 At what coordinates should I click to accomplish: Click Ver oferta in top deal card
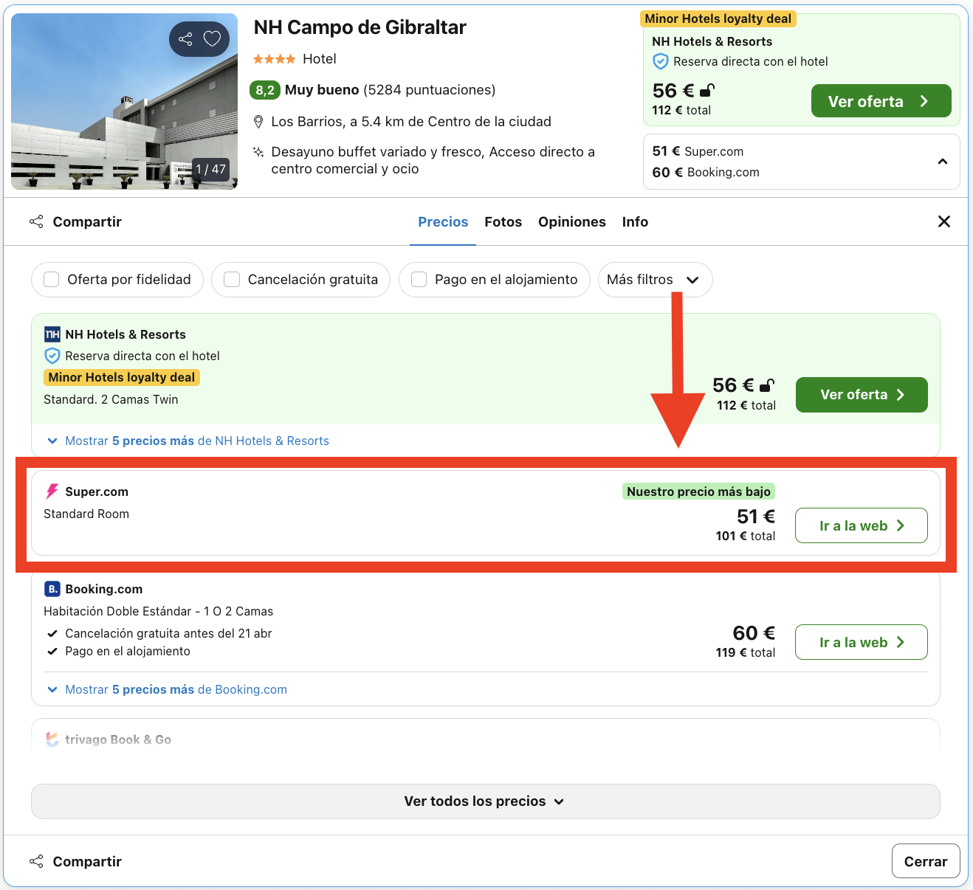click(881, 101)
